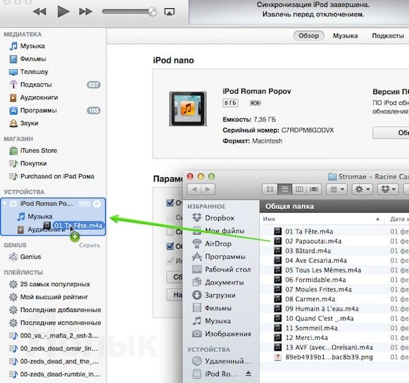Image resolution: width=409 pixels, height=383 pixels.
Task: Skip ahead with the fast-forward button
Action: (86, 12)
